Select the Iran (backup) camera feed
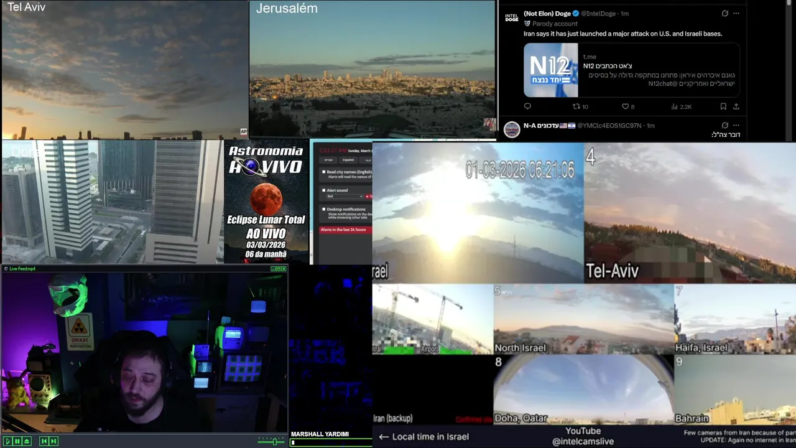Image resolution: width=796 pixels, height=448 pixels. pos(432,390)
